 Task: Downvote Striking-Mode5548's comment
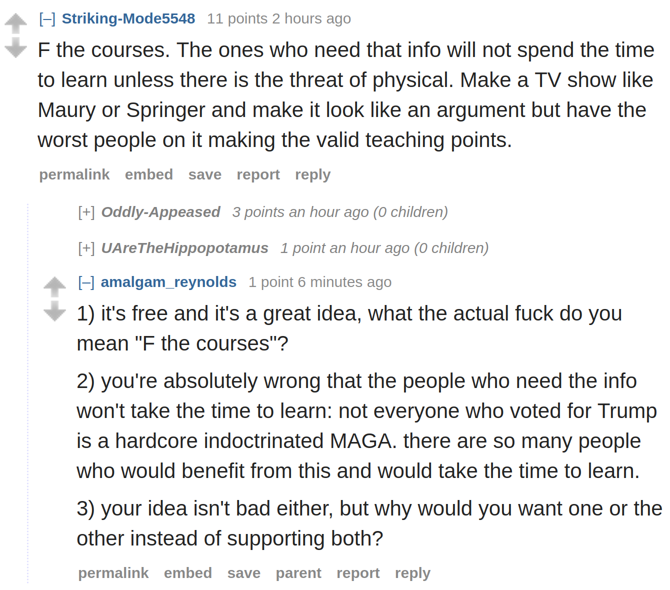pyautogui.click(x=15, y=47)
